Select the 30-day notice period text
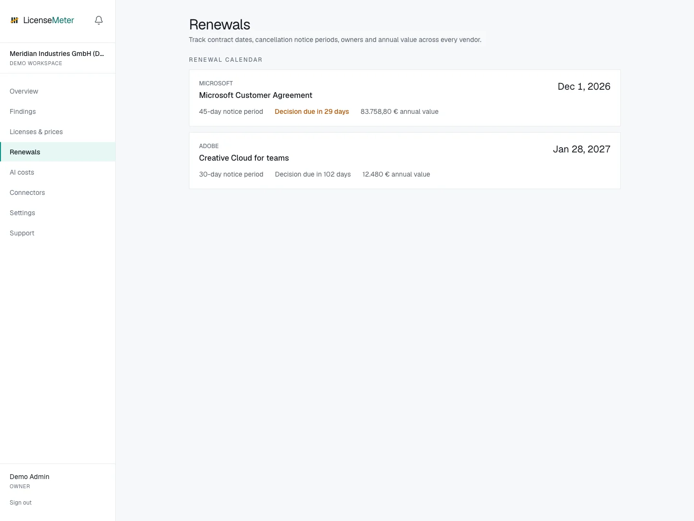 tap(231, 174)
